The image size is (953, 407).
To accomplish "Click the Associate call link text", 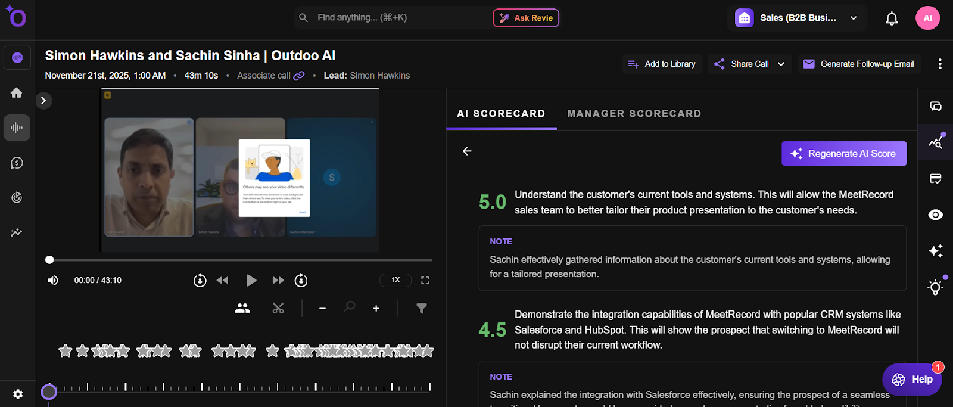I will pyautogui.click(x=264, y=76).
